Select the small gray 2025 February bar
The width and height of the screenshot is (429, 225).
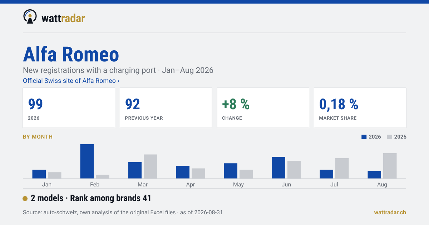pyautogui.click(x=103, y=176)
